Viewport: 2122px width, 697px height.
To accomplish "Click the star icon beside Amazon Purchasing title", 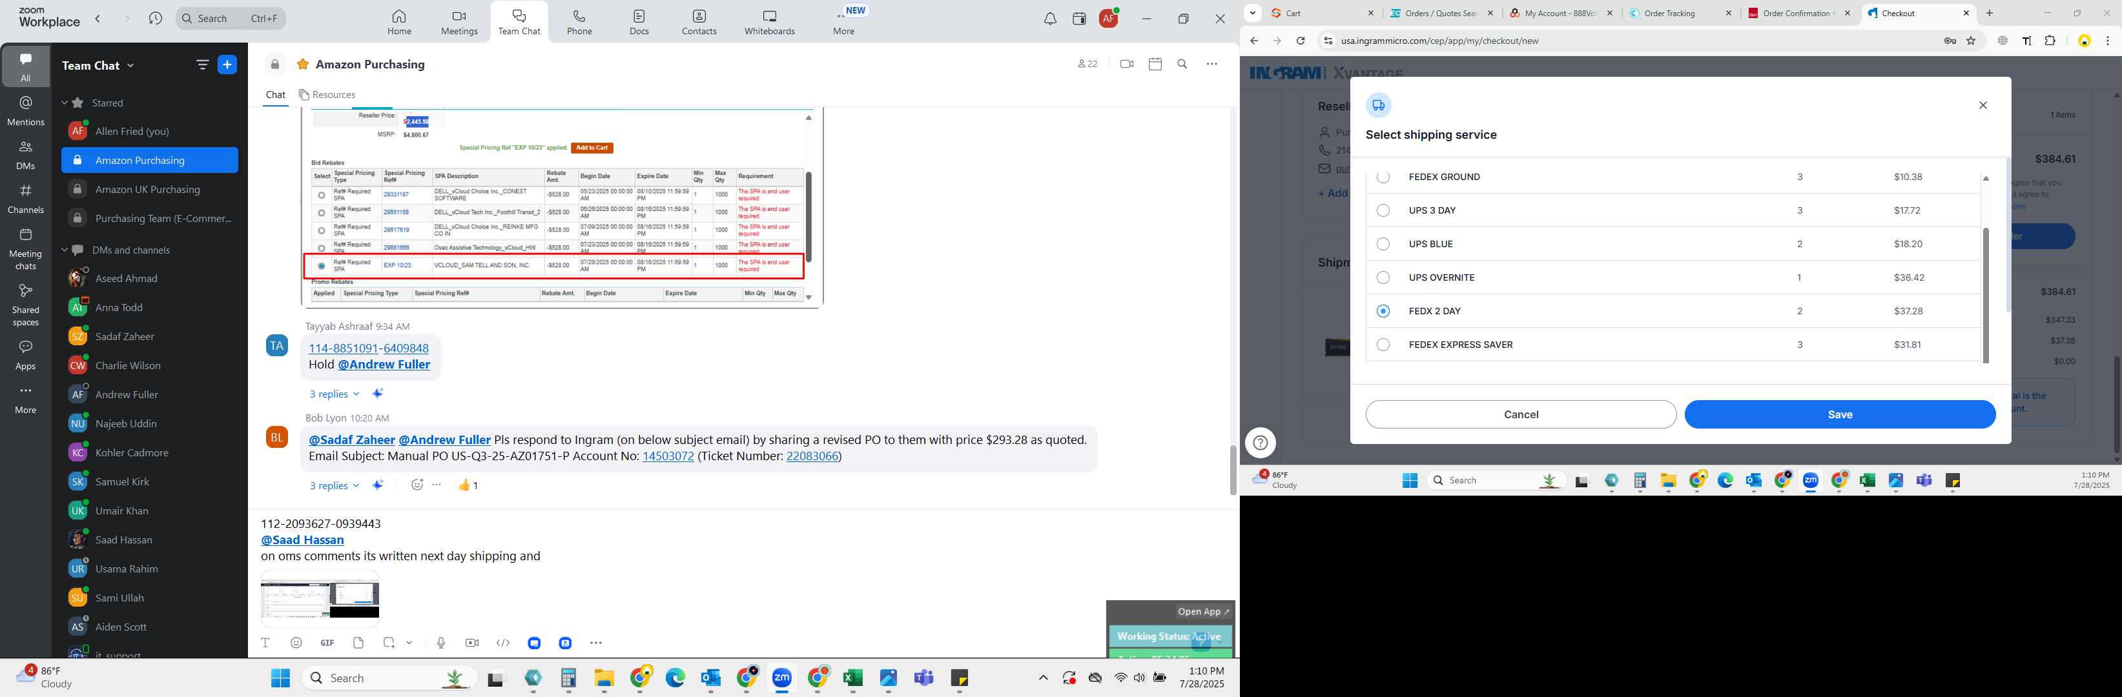I will point(303,64).
